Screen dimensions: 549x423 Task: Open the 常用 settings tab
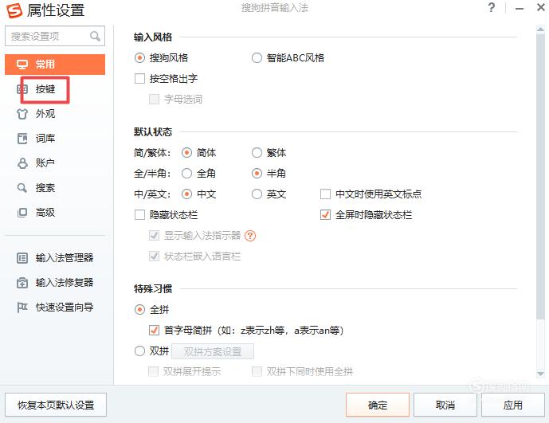coord(55,65)
